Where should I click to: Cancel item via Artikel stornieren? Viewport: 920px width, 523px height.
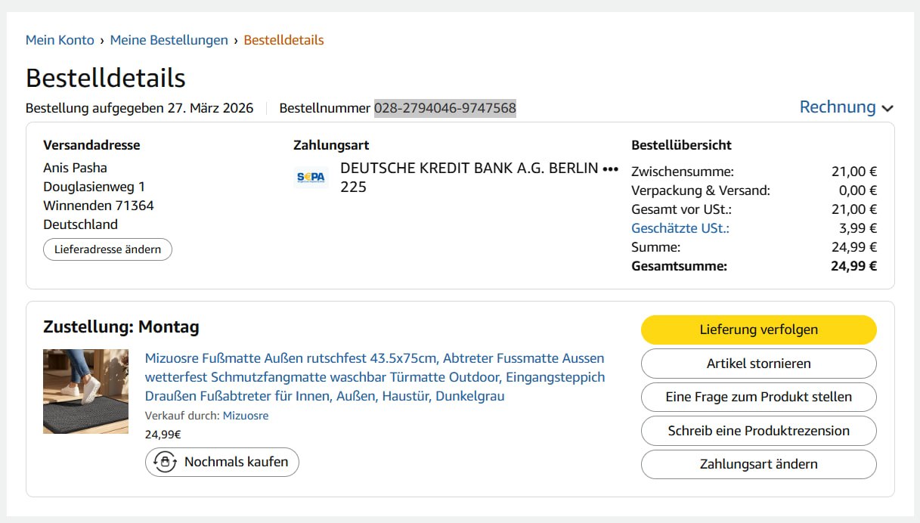[758, 364]
